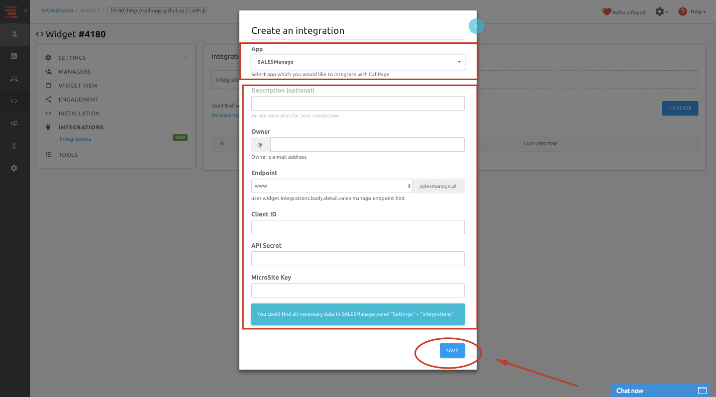Click the MANAGERS person-plus icon
This screenshot has height=397, width=716.
pos(48,72)
